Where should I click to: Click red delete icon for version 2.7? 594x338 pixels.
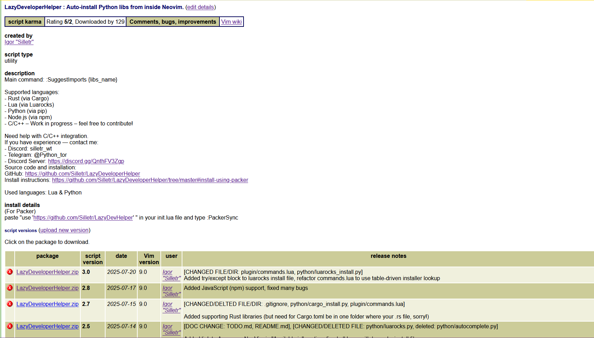[x=10, y=304]
